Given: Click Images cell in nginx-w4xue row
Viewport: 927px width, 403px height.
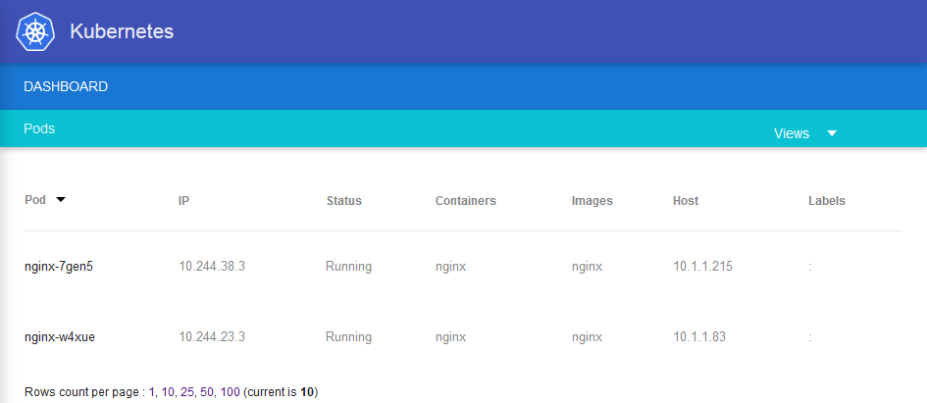Looking at the screenshot, I should (x=587, y=337).
